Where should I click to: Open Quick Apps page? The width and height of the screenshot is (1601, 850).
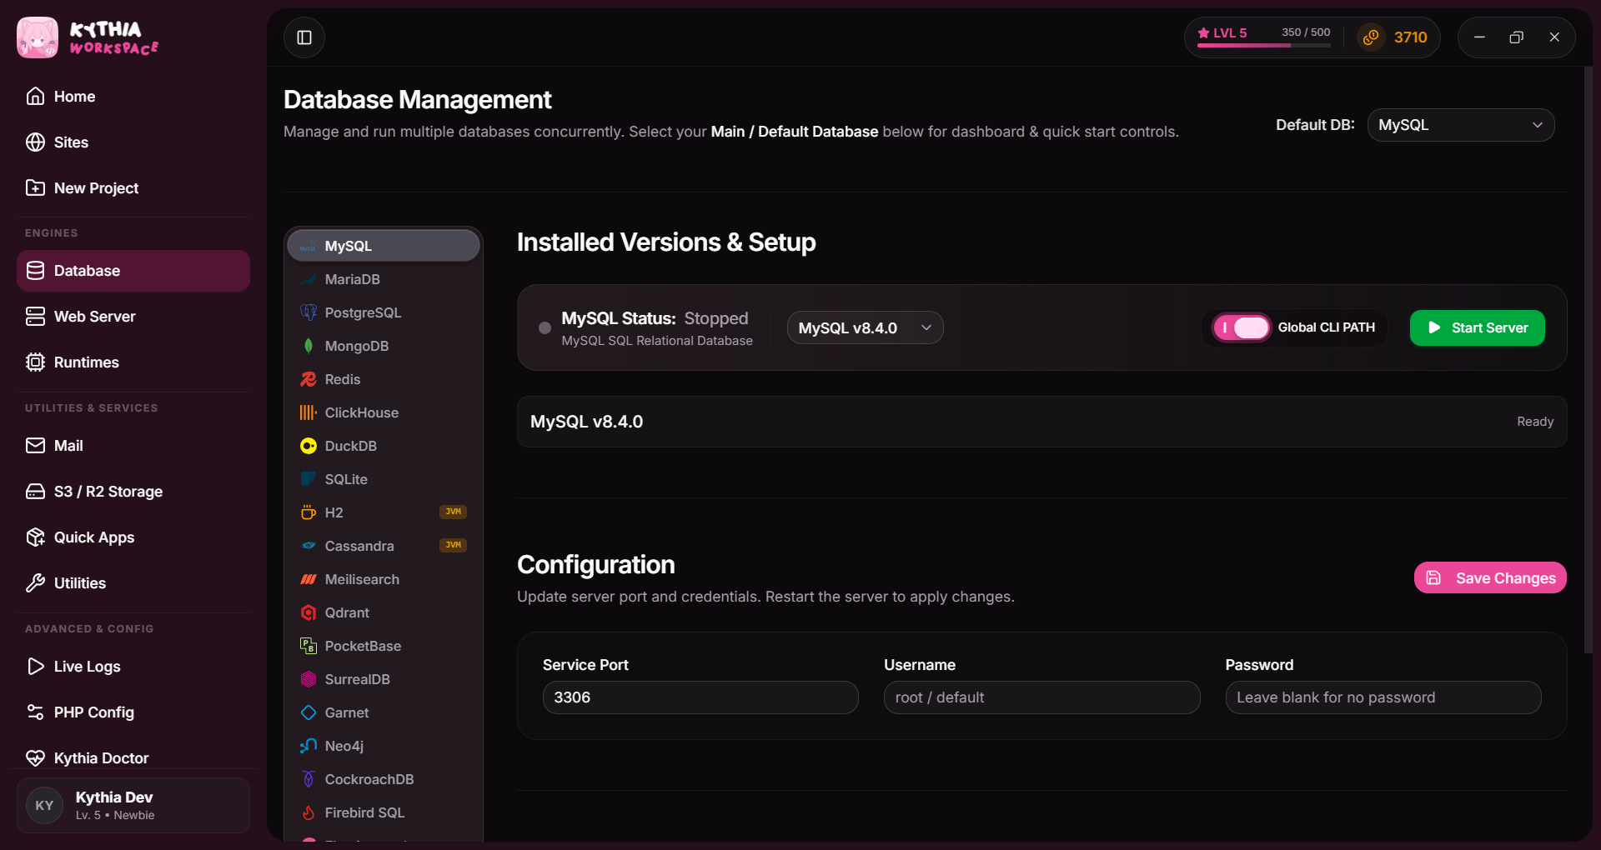133,537
